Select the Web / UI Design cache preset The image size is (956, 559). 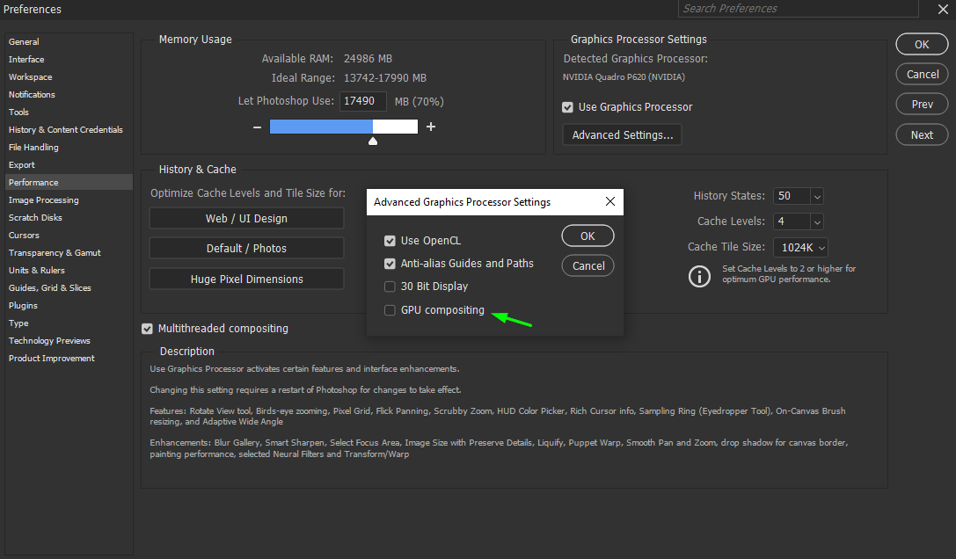246,218
